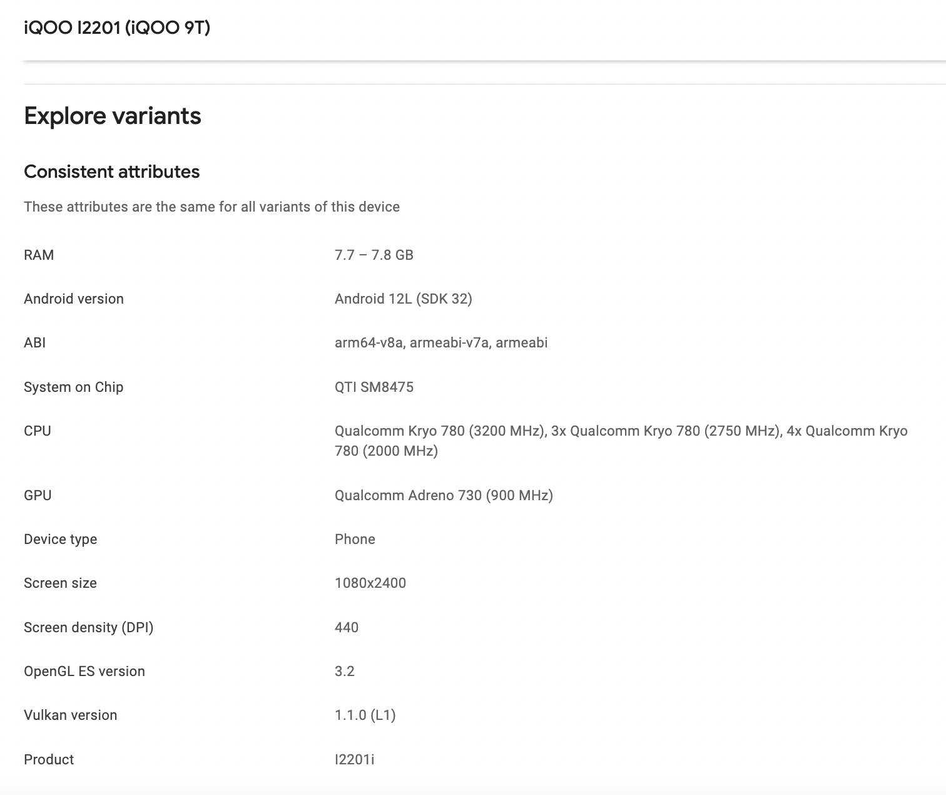946x795 pixels.
Task: Select the RAM row label
Action: click(39, 255)
